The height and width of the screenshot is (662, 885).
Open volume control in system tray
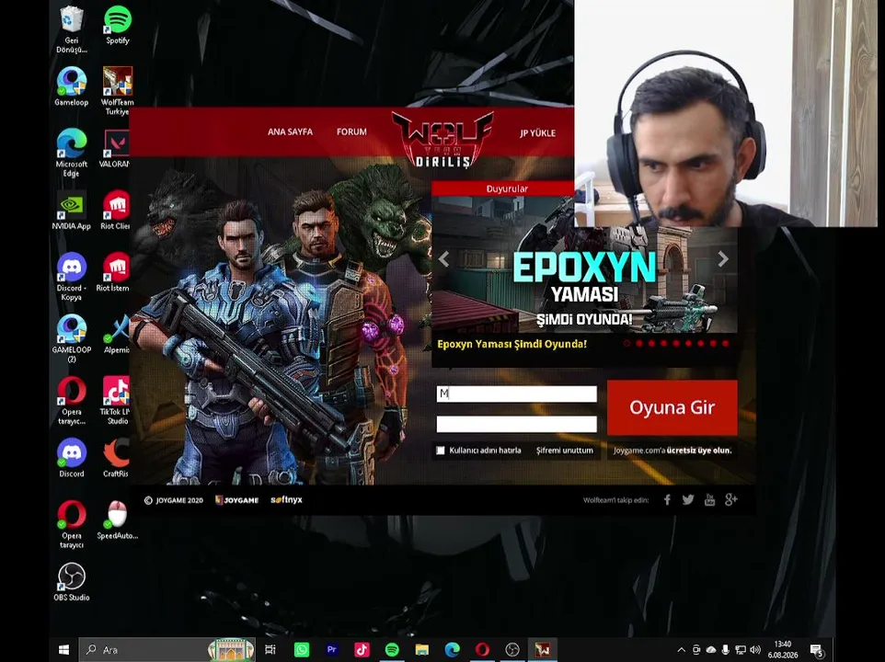click(x=756, y=650)
